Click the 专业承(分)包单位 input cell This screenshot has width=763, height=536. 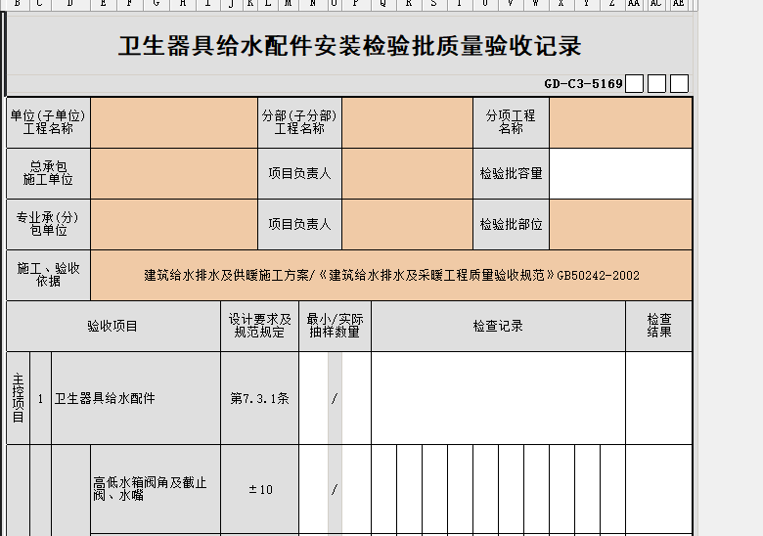point(173,224)
